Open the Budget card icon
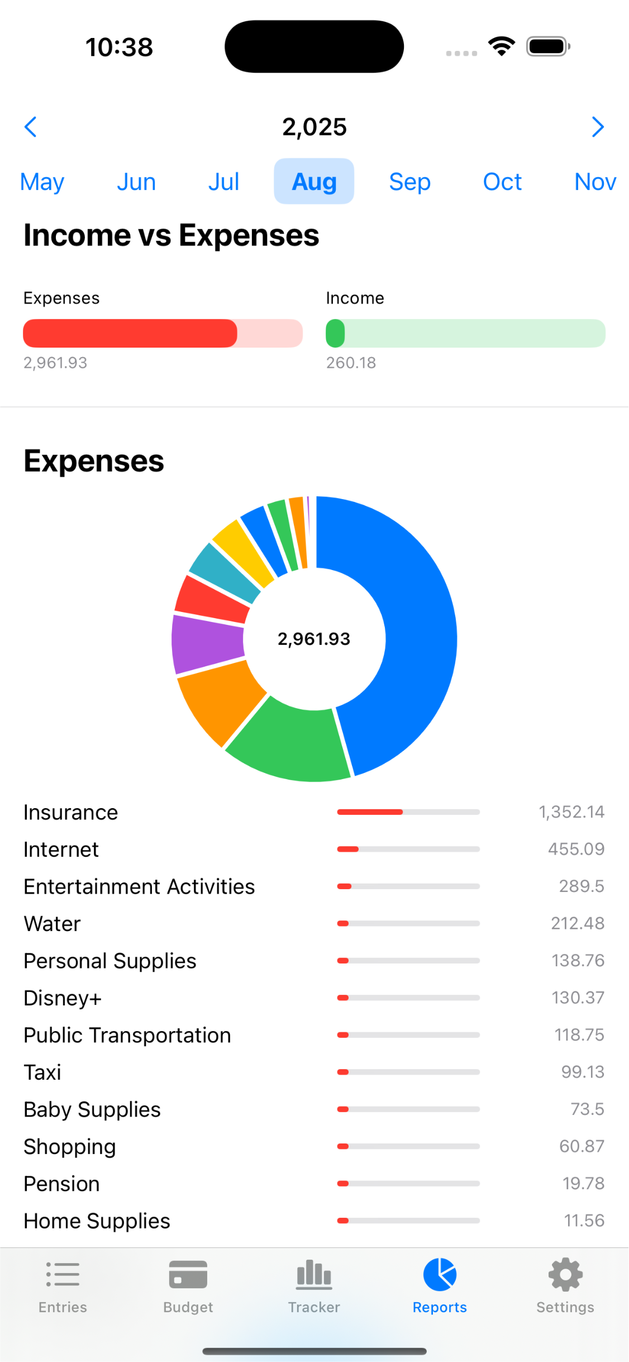Screen dimensions: 629x1362 click(x=188, y=1275)
